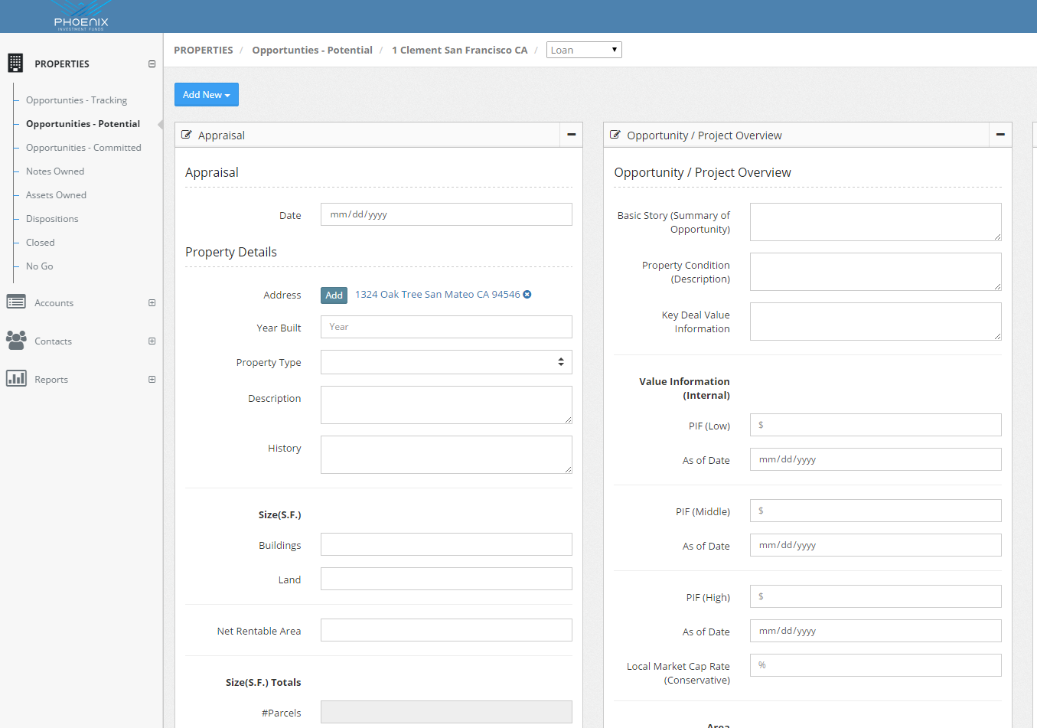The image size is (1037, 728).
Task: Go to Notes Owned
Action: pyautogui.click(x=55, y=171)
